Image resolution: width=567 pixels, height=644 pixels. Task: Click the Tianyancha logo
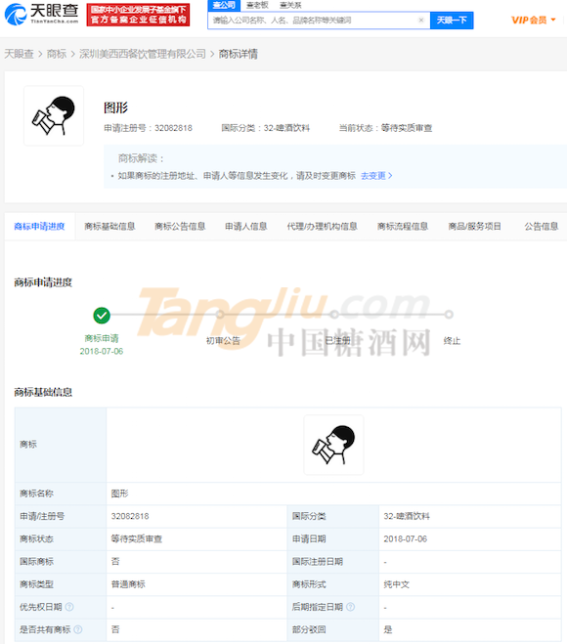[x=41, y=15]
